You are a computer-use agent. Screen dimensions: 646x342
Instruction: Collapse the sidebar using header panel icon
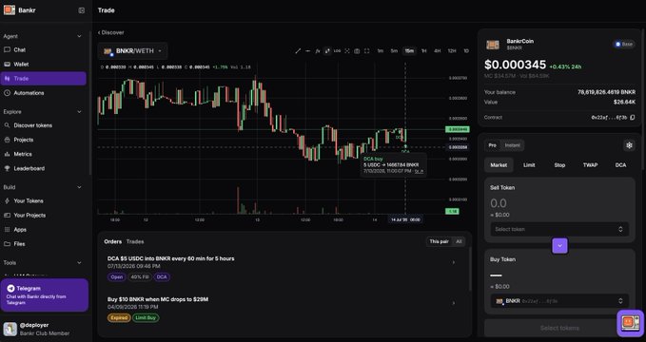point(82,10)
